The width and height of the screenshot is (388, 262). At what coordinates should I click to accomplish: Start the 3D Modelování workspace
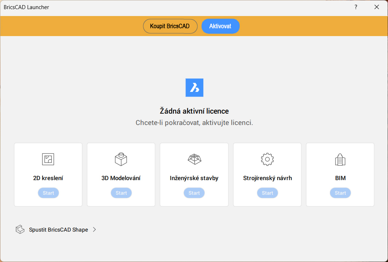click(121, 193)
